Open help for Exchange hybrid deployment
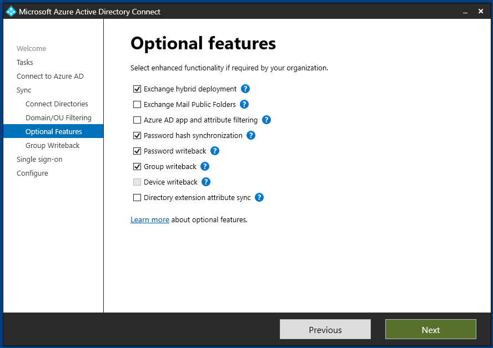493x348 pixels. tap(245, 89)
